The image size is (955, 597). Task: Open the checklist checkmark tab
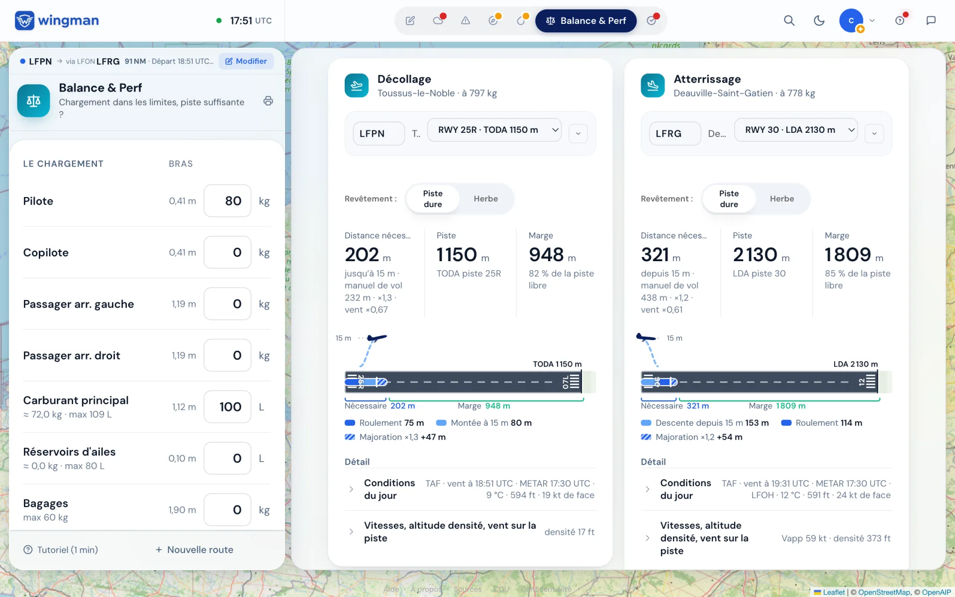tap(652, 21)
